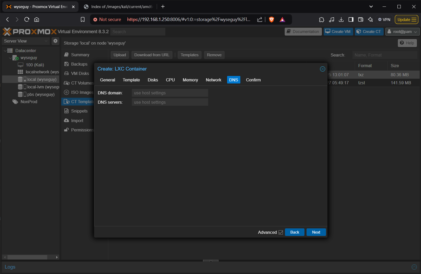Open the browser downloads icon
Image resolution: width=421 pixels, height=274 pixels.
coord(341,19)
